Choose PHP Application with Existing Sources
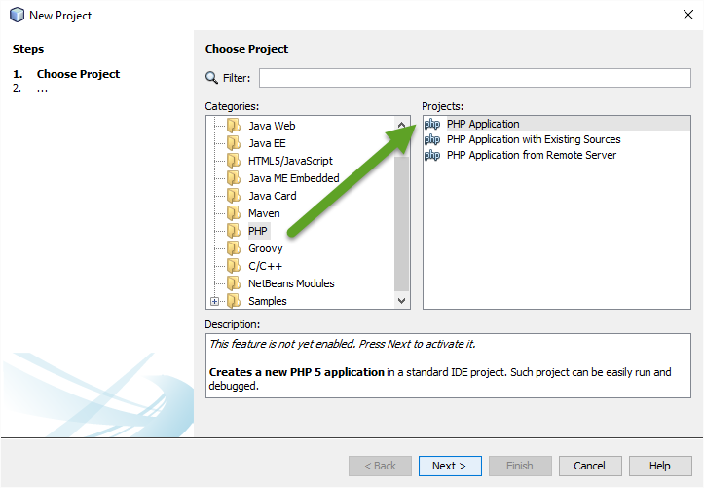The width and height of the screenshot is (704, 488). (x=534, y=139)
